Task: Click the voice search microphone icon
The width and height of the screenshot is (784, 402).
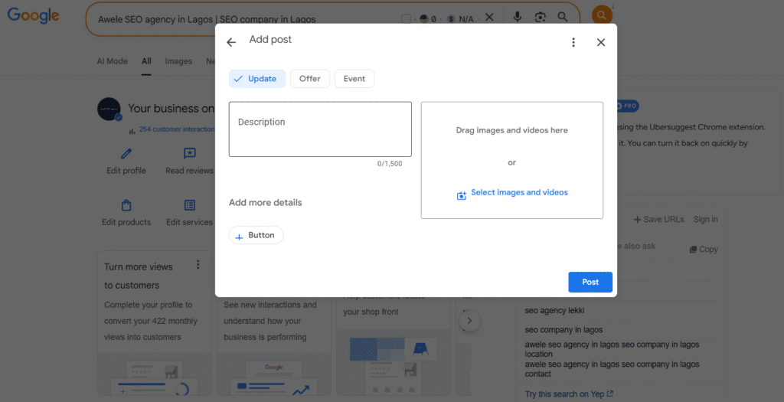Action: 518,17
